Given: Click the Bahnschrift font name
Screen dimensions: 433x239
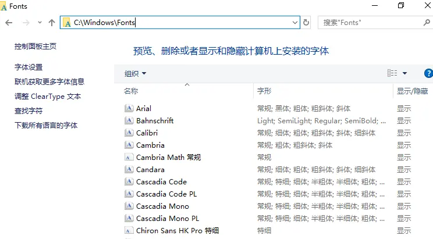Looking at the screenshot, I should (x=155, y=120).
